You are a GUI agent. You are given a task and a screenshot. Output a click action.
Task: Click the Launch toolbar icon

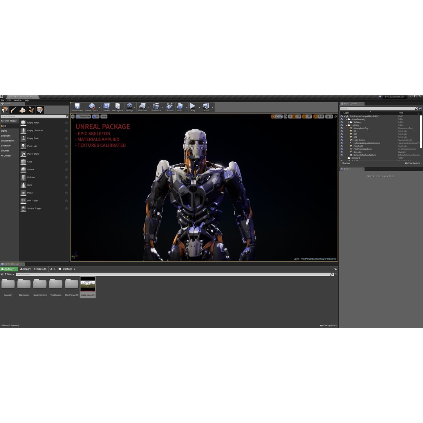click(x=206, y=107)
